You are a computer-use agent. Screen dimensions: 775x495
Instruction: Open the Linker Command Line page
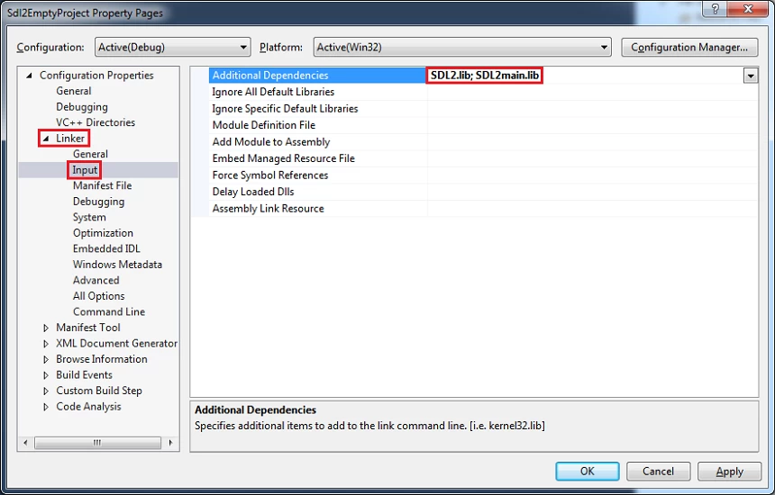(x=108, y=311)
